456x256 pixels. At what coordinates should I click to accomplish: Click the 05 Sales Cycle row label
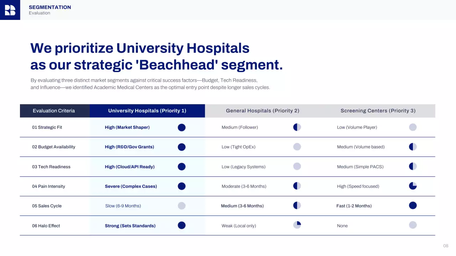point(47,206)
